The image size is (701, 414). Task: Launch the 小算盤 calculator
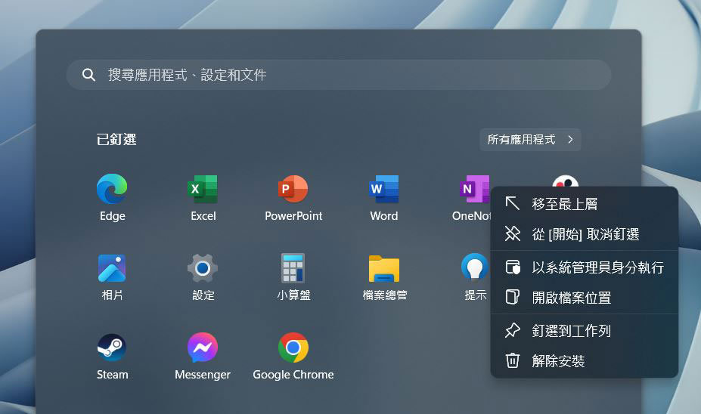pyautogui.click(x=293, y=277)
